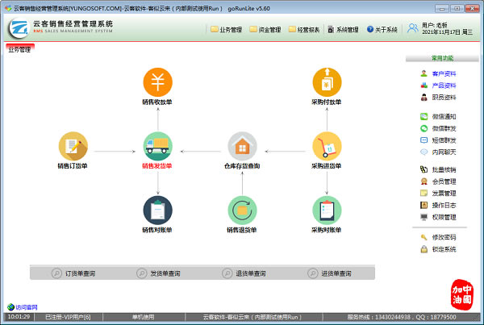Click 锁定系统 in the sidebar
This screenshot has height=325, width=484.
coord(444,249)
